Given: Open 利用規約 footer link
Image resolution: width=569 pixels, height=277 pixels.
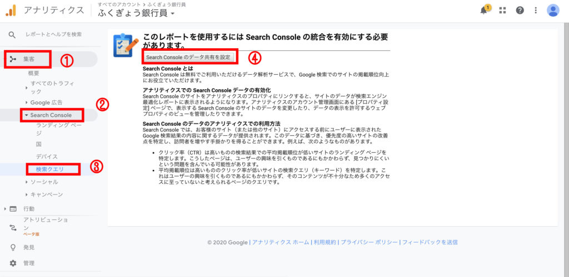Looking at the screenshot, I should click(325, 242).
